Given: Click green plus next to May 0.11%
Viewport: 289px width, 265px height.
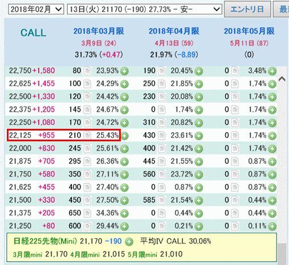Looking at the screenshot, I should coord(272,226).
